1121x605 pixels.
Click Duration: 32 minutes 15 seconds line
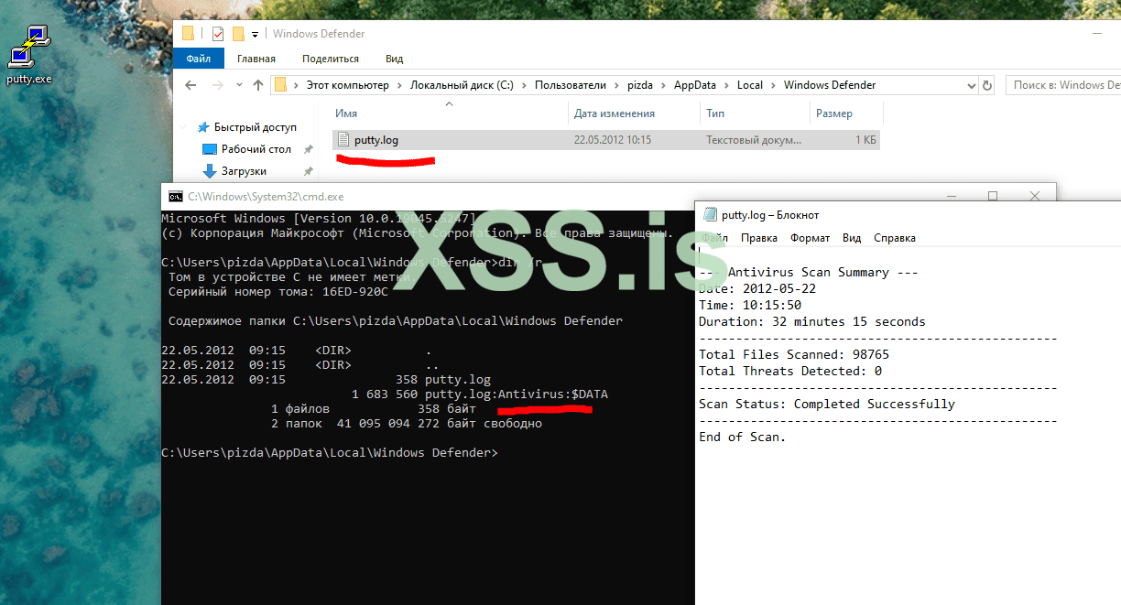(x=812, y=321)
